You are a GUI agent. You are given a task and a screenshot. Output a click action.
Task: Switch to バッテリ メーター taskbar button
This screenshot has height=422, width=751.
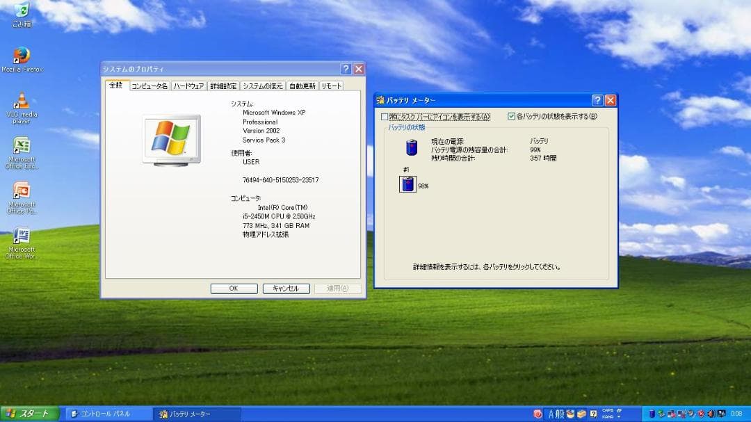click(x=197, y=414)
